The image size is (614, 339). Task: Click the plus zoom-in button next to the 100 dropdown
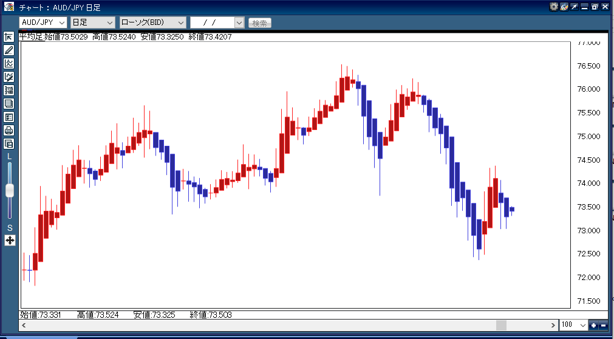[593, 325]
